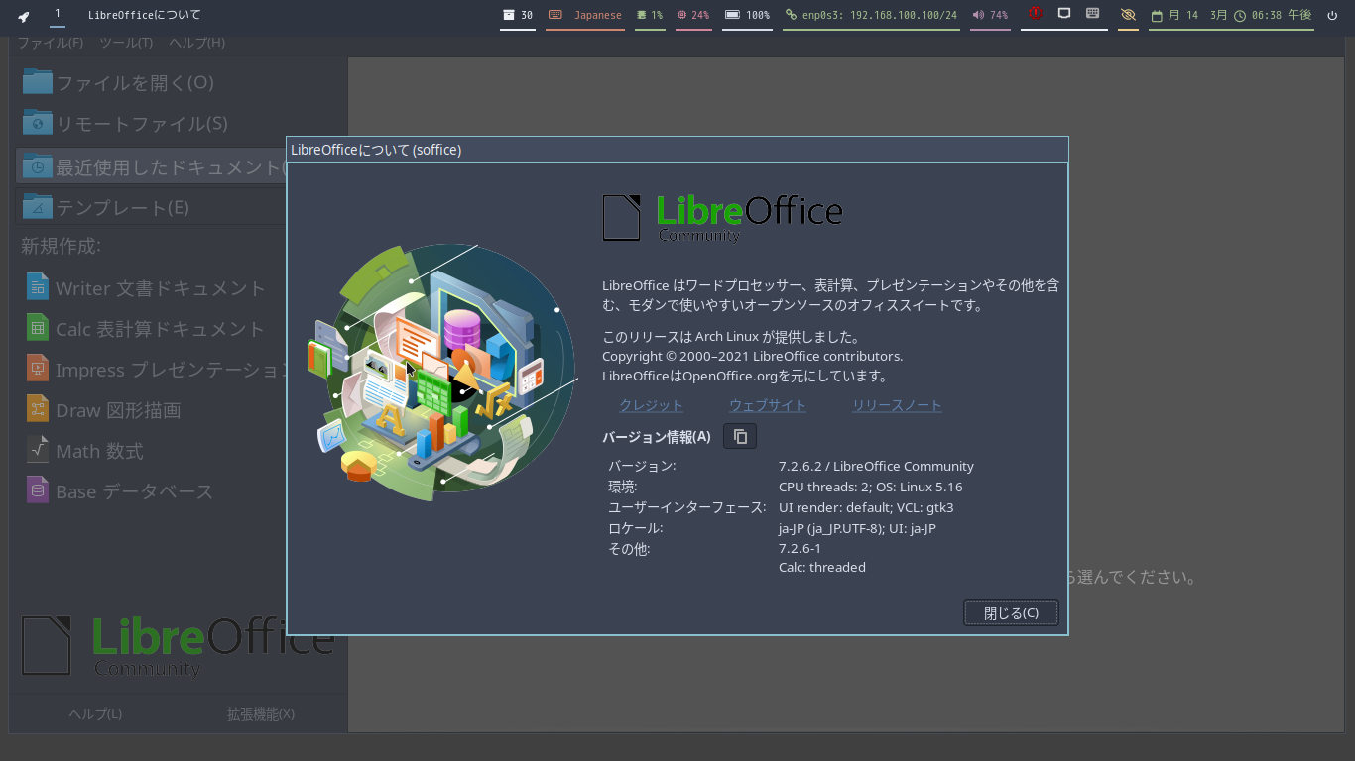Screen dimensions: 1355x761
Task: Click the clock showing 06:38 午後
Action: coord(1273,16)
